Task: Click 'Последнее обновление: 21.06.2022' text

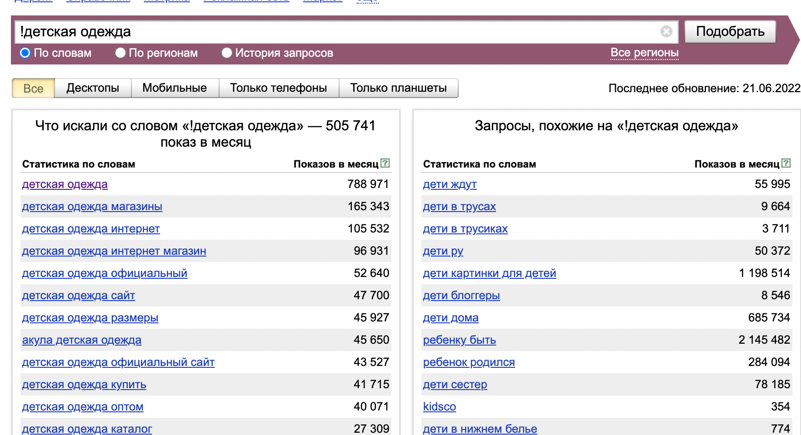Action: [704, 88]
